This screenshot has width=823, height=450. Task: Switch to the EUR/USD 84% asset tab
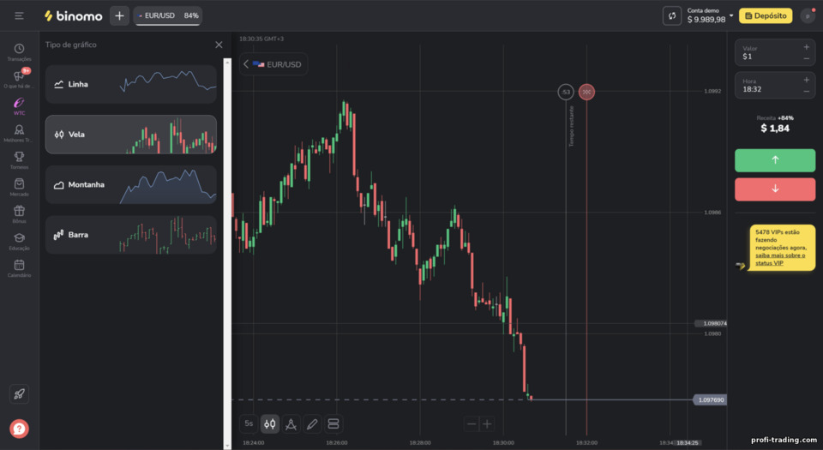coord(168,15)
